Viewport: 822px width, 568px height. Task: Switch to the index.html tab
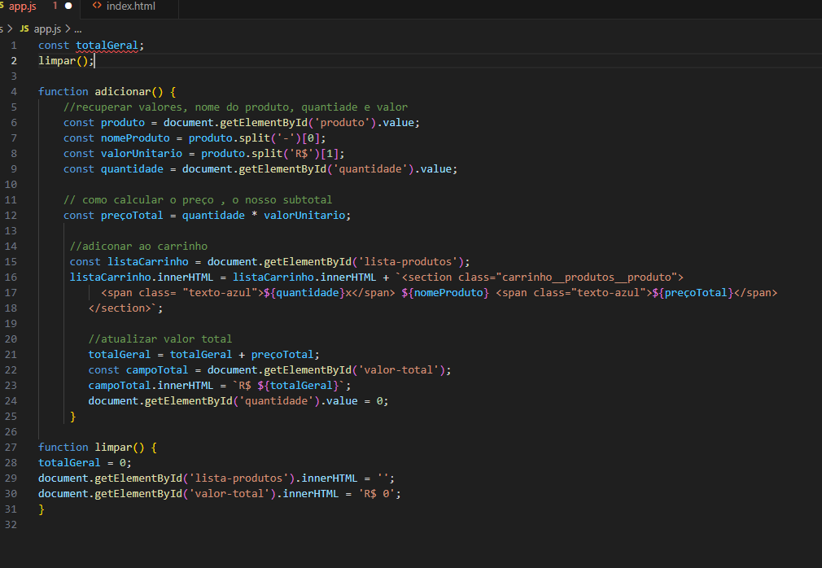coord(130,7)
